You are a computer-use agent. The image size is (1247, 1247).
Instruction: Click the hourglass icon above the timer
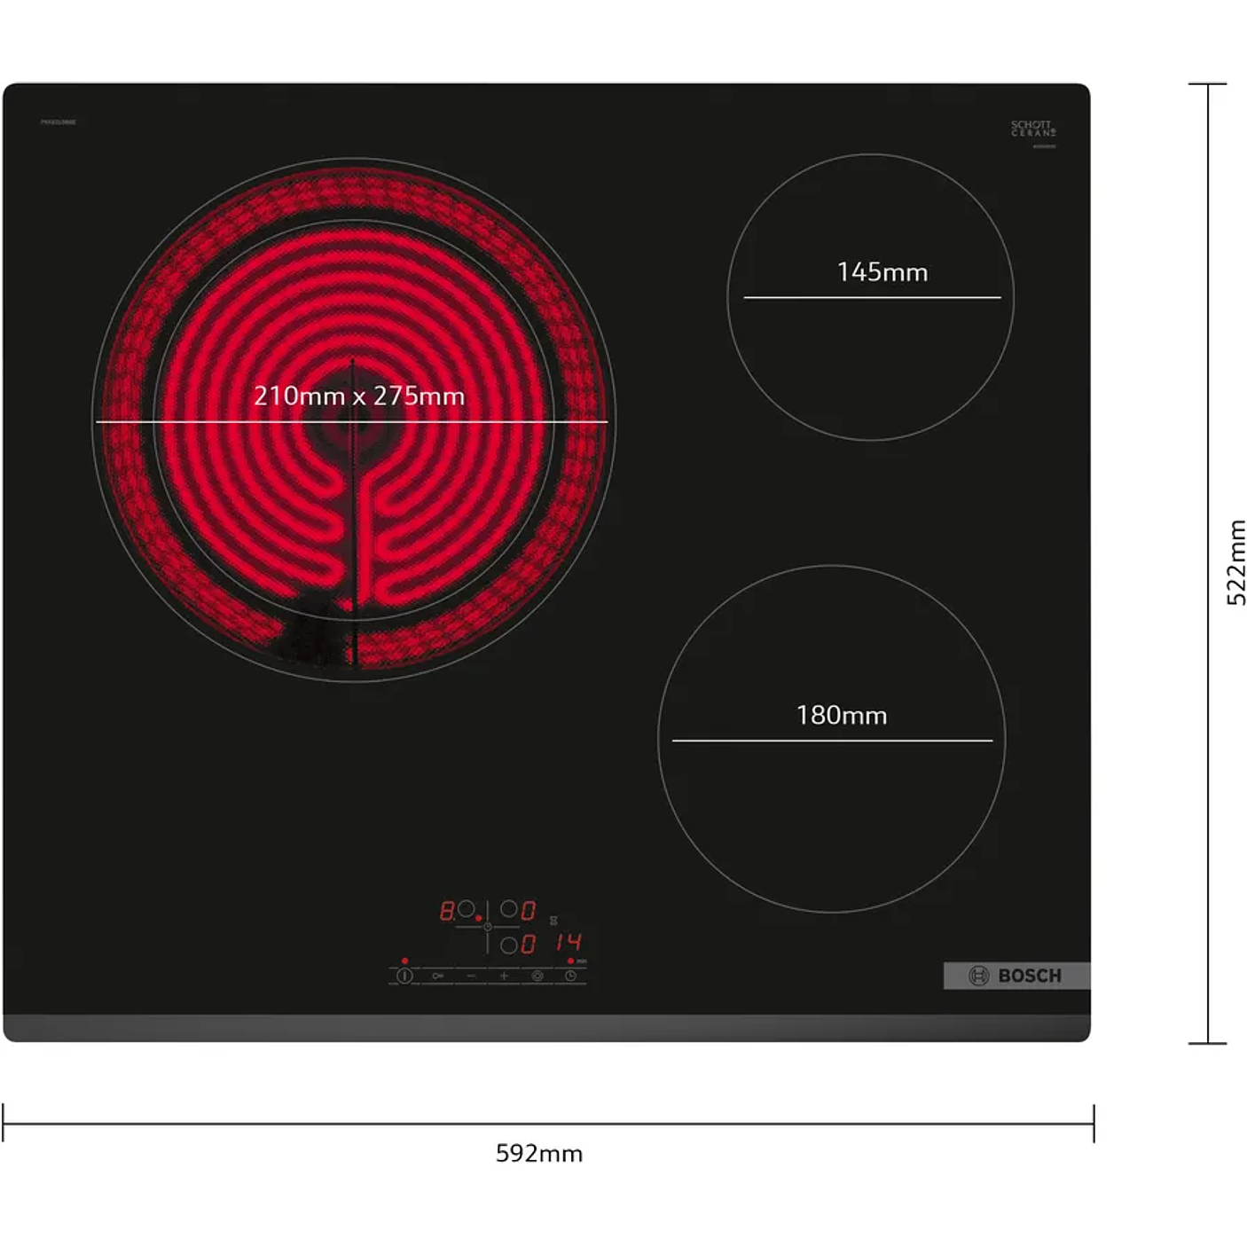553,922
